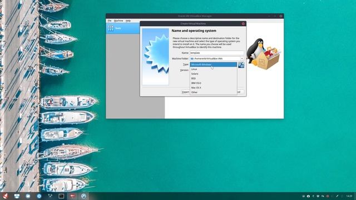Choose IBM OS/2 from the type list

[213, 83]
